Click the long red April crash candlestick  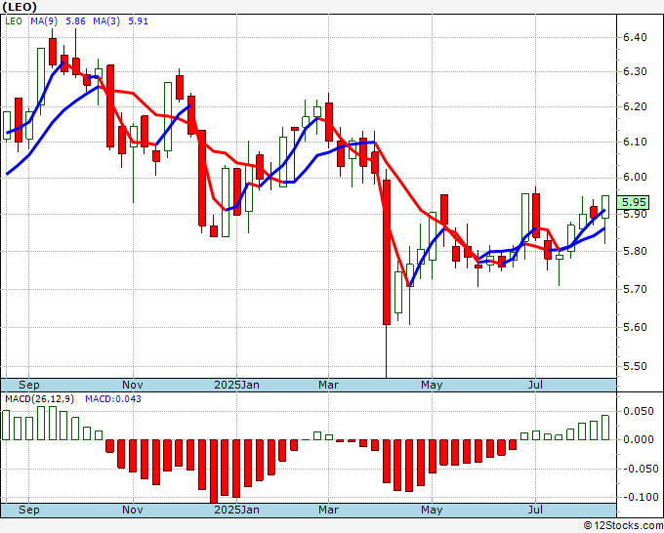[387, 252]
